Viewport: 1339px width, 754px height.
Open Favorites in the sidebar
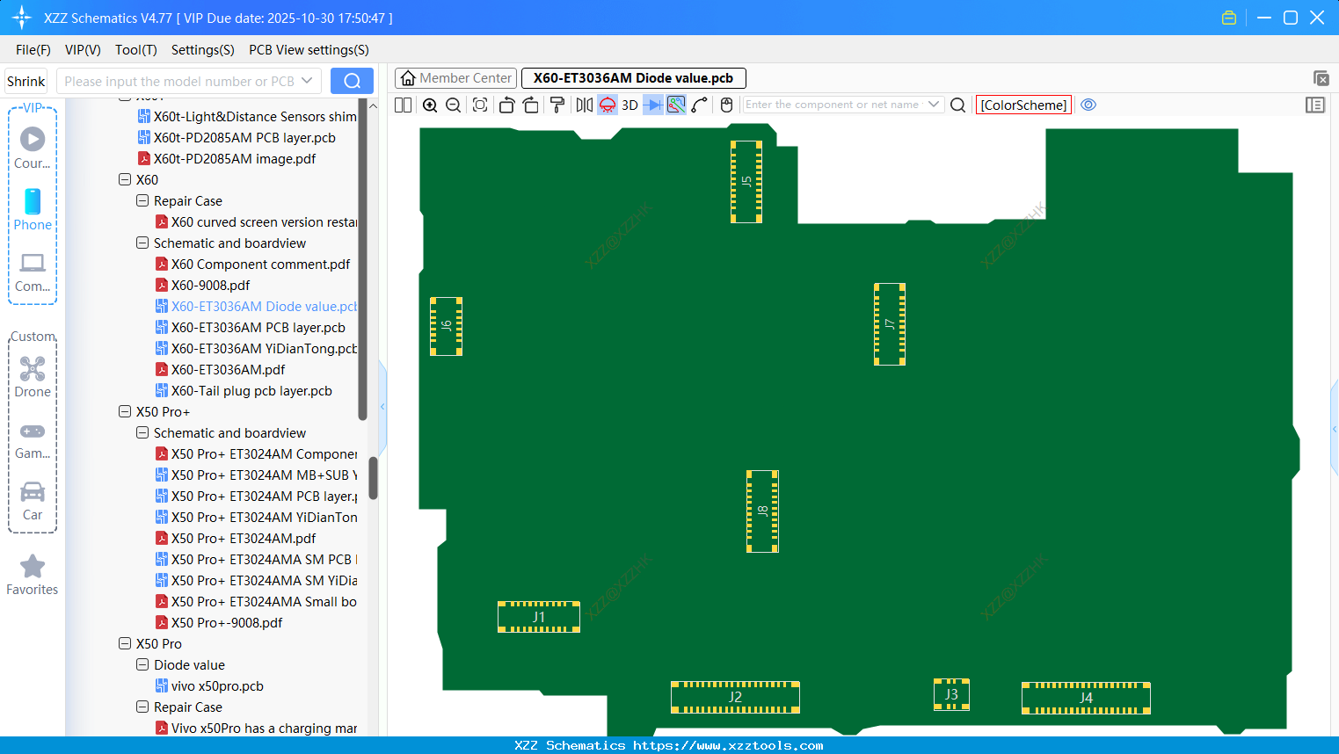pos(33,576)
